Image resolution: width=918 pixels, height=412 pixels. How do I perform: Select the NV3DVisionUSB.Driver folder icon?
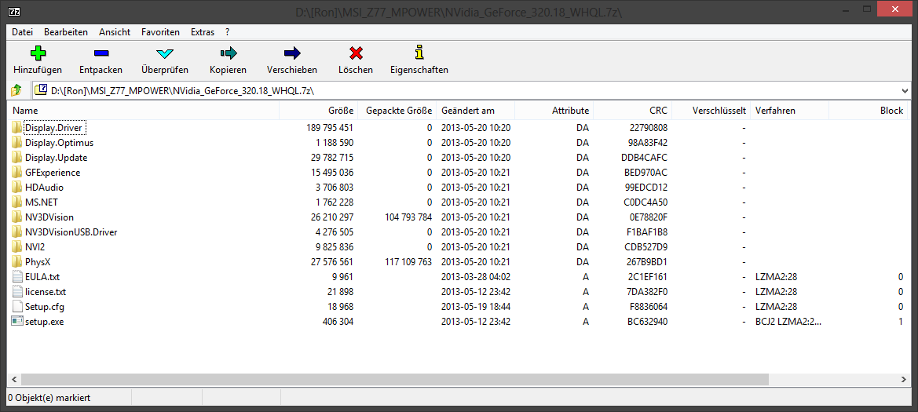pos(17,232)
